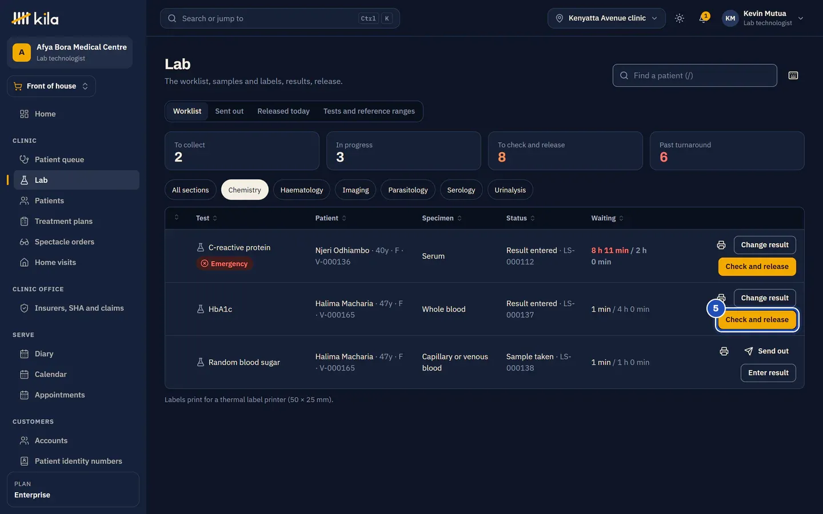Screen dimensions: 823x514
Task: Open Patient queue from sidebar
Action: click(77, 160)
